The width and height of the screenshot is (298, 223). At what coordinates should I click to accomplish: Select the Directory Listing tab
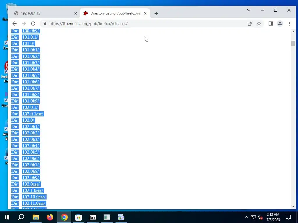[x=115, y=13]
